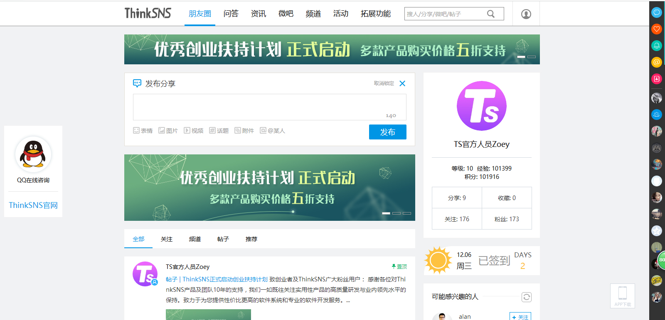Add a picture via 图片 icon

[168, 131]
